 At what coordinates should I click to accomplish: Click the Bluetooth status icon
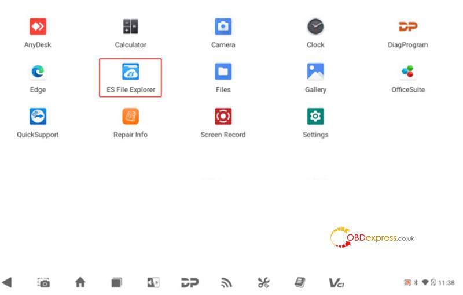[x=416, y=283]
